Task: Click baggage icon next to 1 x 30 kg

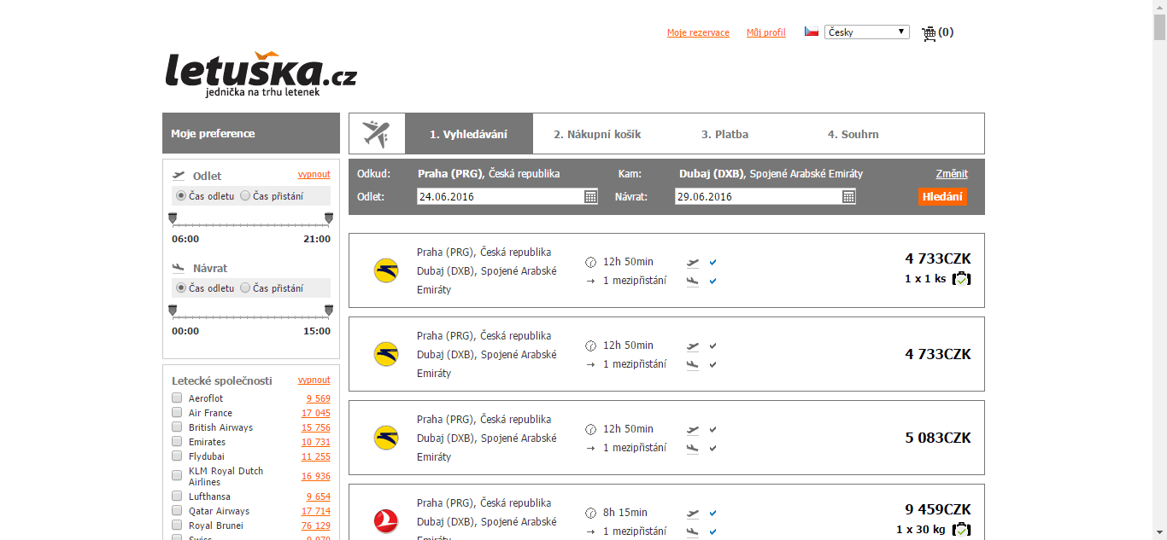Action: pyautogui.click(x=962, y=529)
